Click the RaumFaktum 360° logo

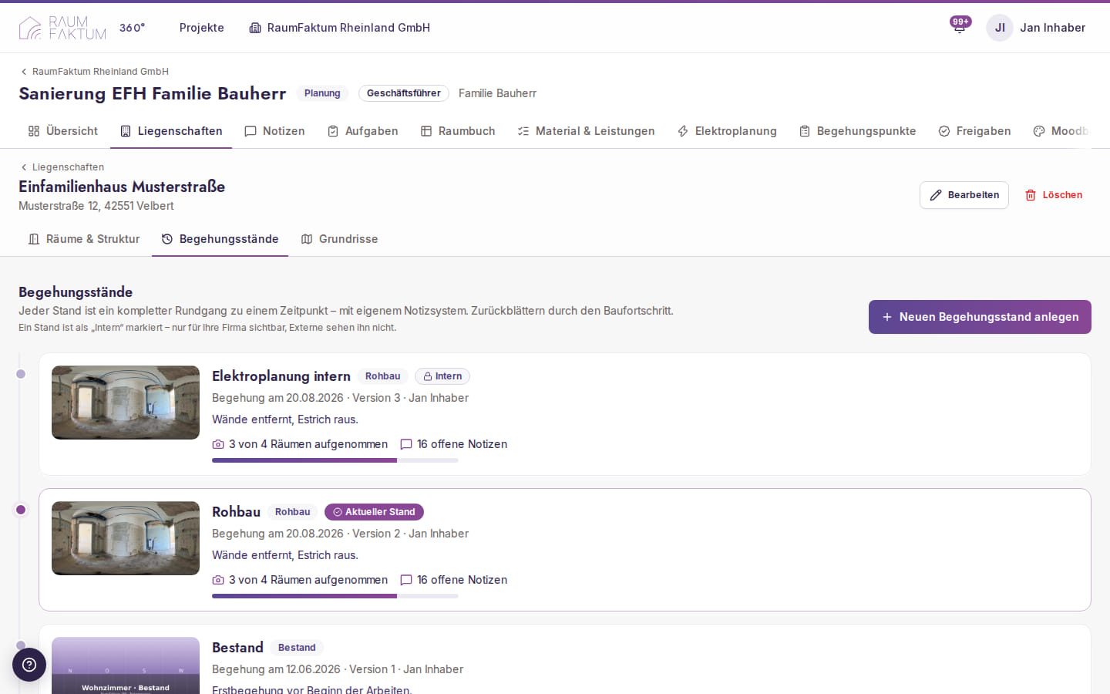82,28
